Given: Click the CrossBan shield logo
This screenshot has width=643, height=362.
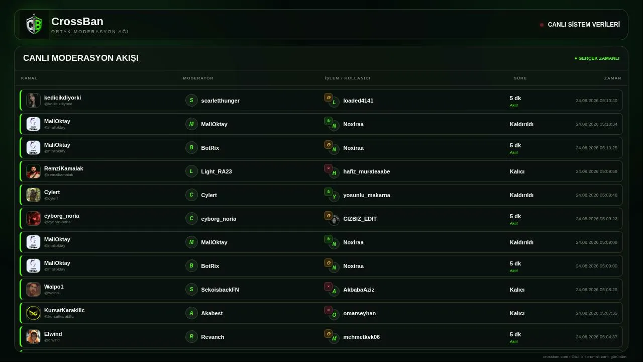Looking at the screenshot, I should 34,25.
